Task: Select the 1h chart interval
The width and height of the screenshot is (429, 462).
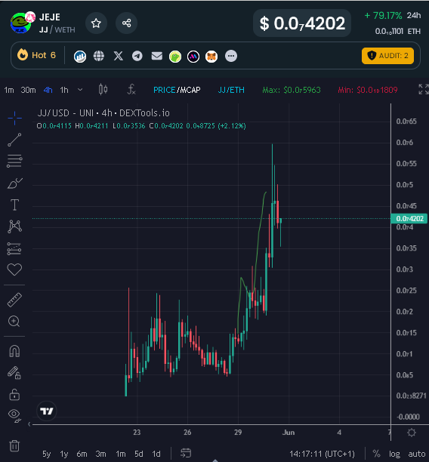Action: [64, 90]
